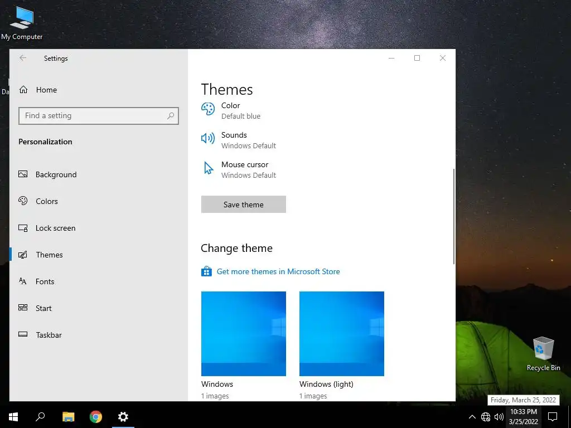Screen dimensions: 571x428
Task: Open the Windows Start menu
Action: [x=13, y=417]
